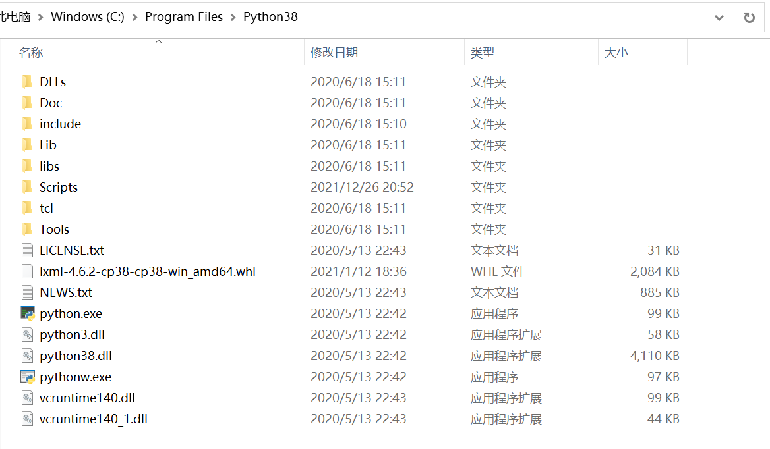Select the DLLs folder name
Image resolution: width=770 pixels, height=449 pixels.
point(53,82)
